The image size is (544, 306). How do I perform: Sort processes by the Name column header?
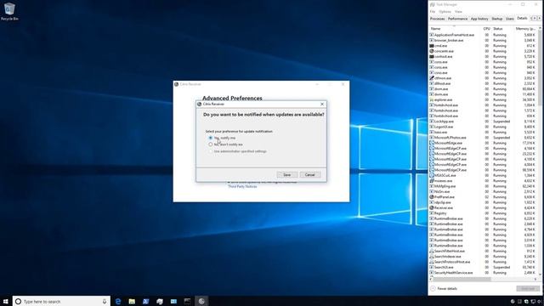(456, 29)
